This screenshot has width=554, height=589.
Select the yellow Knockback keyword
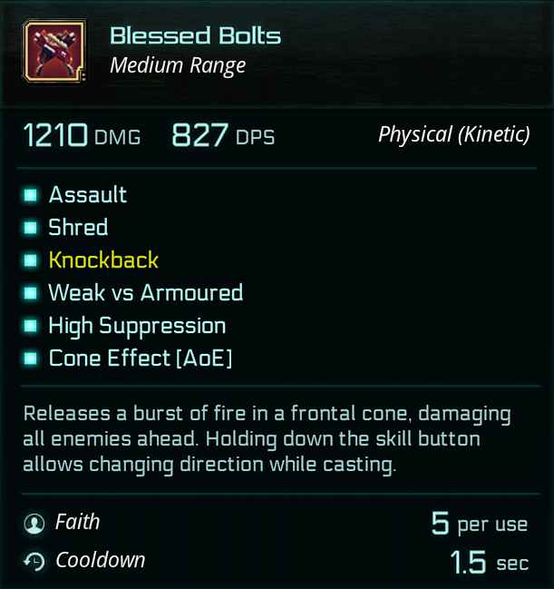[x=103, y=260]
